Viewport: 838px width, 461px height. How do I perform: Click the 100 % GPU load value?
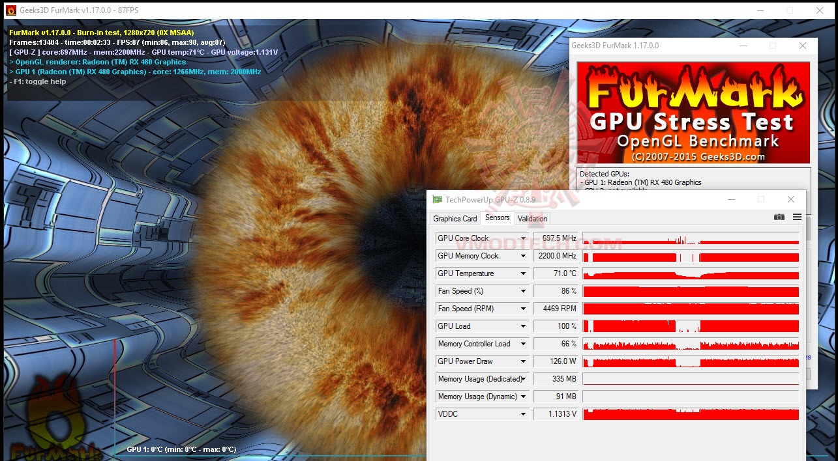click(x=556, y=326)
